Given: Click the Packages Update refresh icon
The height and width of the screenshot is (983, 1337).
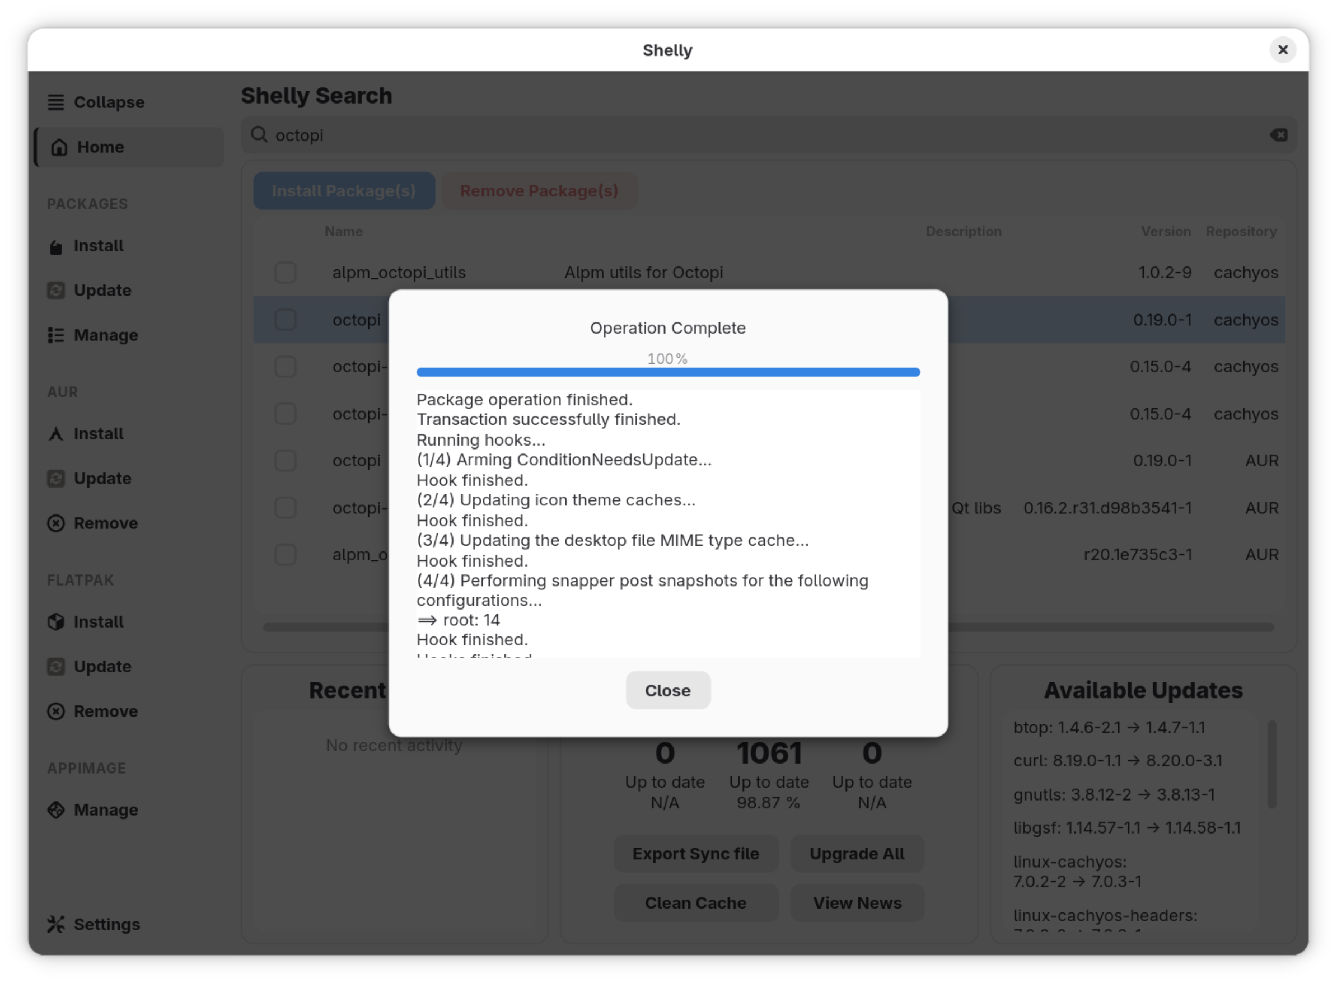Looking at the screenshot, I should point(56,291).
